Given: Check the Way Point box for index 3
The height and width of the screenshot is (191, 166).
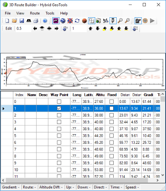Looking at the screenshot, I should coord(59,122).
